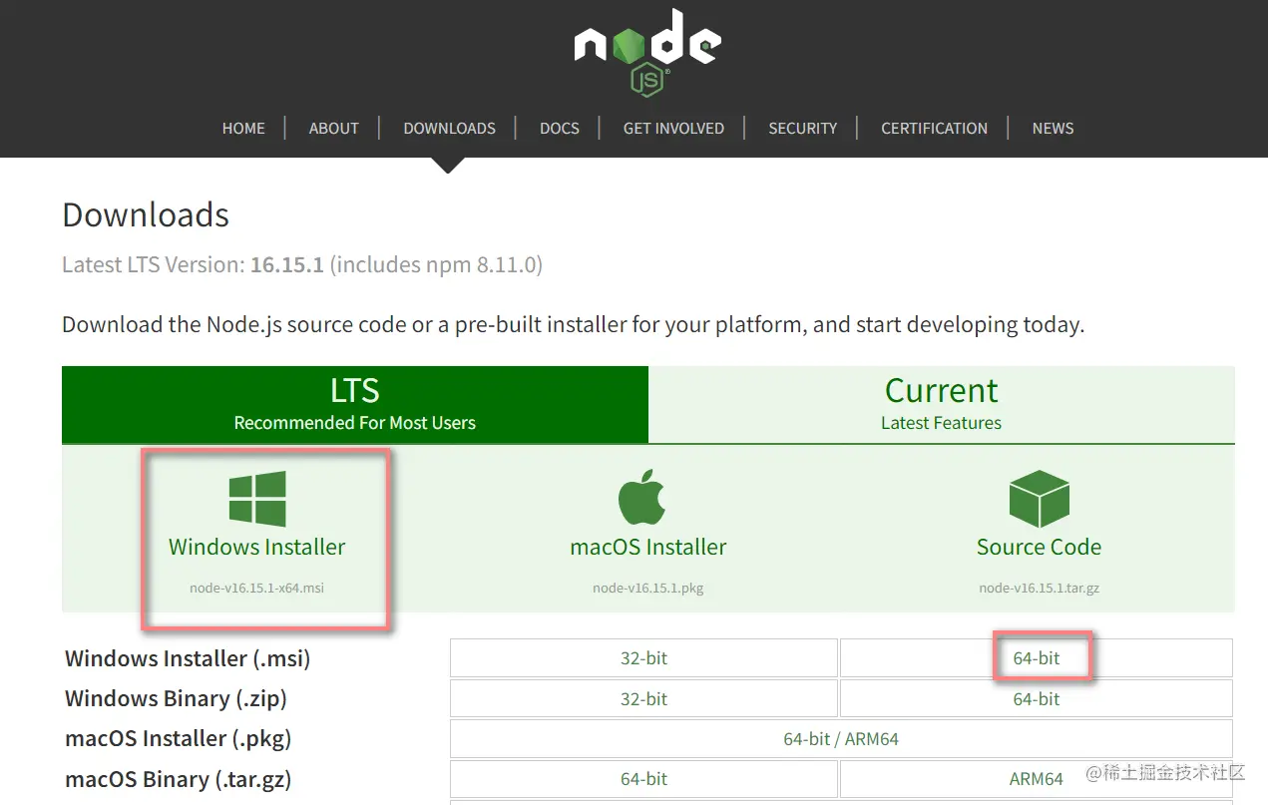Screen dimensions: 1268x805
Task: Go to the NEWS section
Action: click(1053, 129)
